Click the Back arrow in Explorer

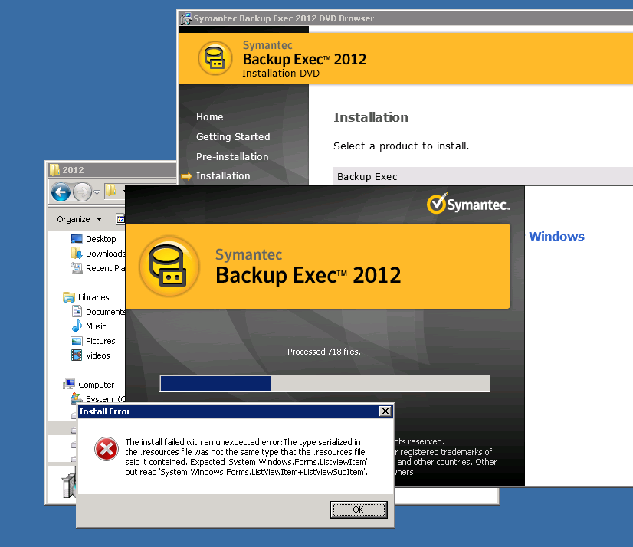pos(61,192)
